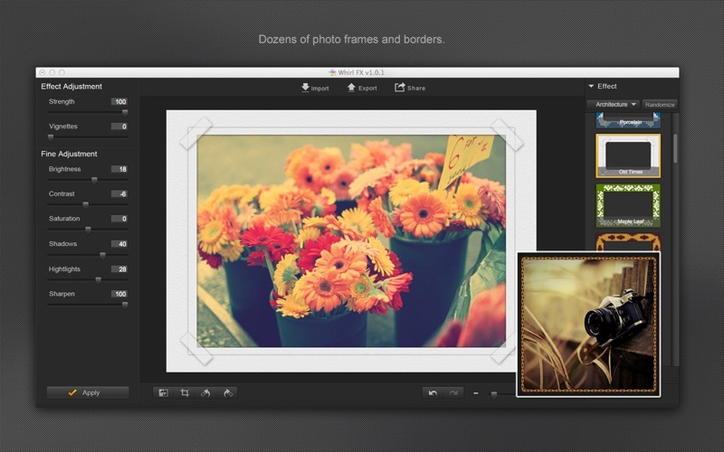Select the Crop tool icon
Screen dimensions: 724x452
coord(185,392)
